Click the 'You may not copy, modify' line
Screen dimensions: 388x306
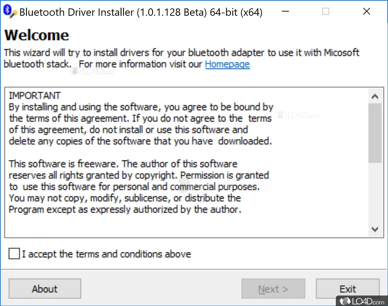coord(125,198)
